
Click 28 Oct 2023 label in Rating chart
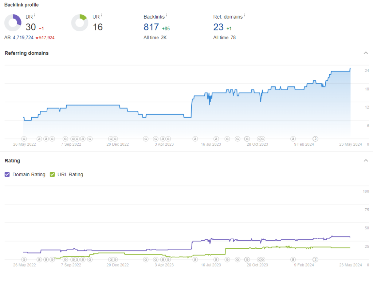coord(257,265)
